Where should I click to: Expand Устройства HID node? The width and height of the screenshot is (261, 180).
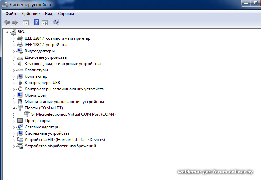click(14, 140)
